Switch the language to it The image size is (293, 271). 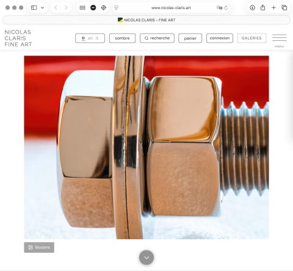tap(97, 38)
